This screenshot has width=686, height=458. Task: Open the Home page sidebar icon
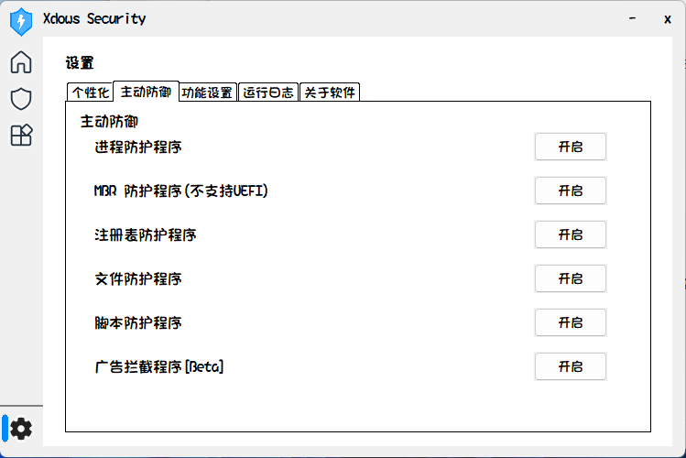click(x=20, y=62)
